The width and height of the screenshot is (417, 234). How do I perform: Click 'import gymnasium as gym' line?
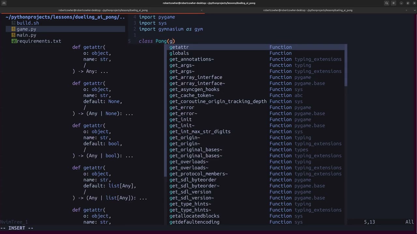point(171,29)
